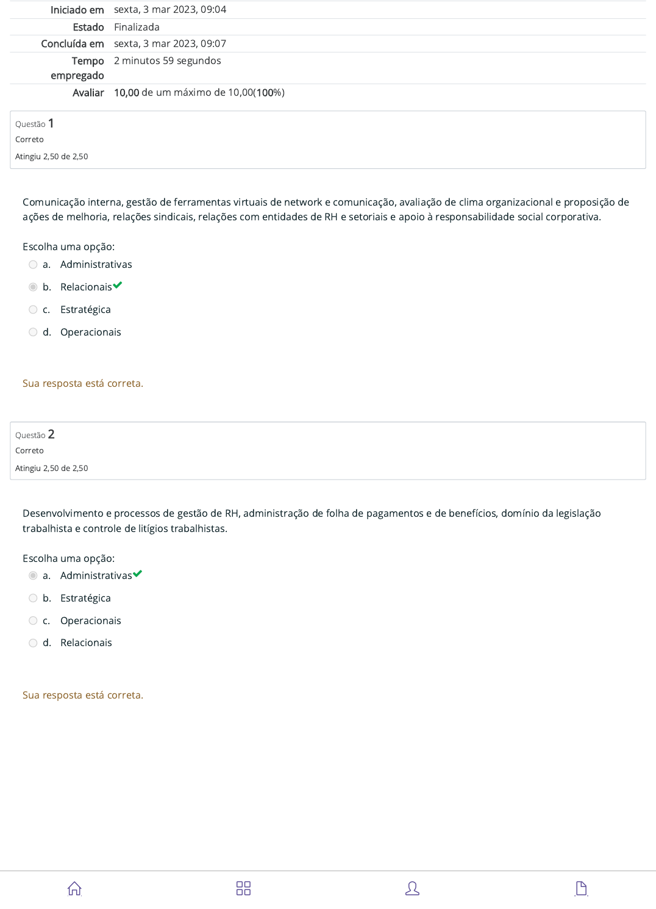
Task: Open the document page icon
Action: pos(581,888)
